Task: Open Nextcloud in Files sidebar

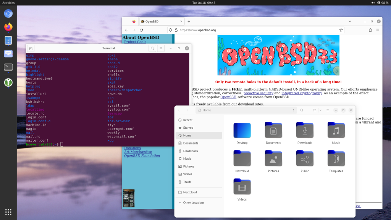Action: coord(199,192)
